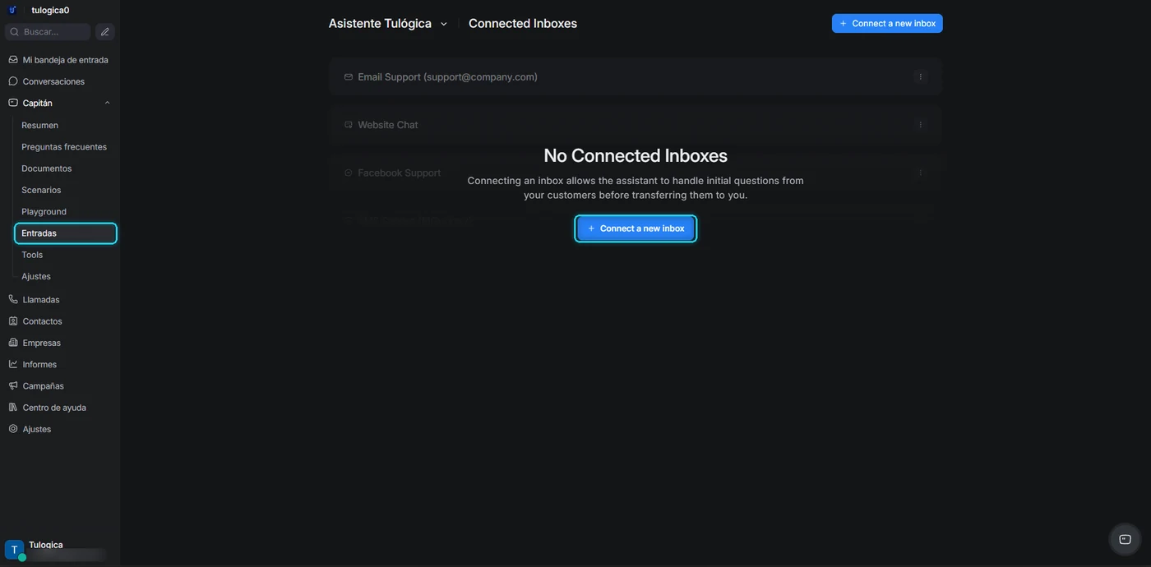Click the Facebook Support icon
The width and height of the screenshot is (1151, 567).
(349, 173)
